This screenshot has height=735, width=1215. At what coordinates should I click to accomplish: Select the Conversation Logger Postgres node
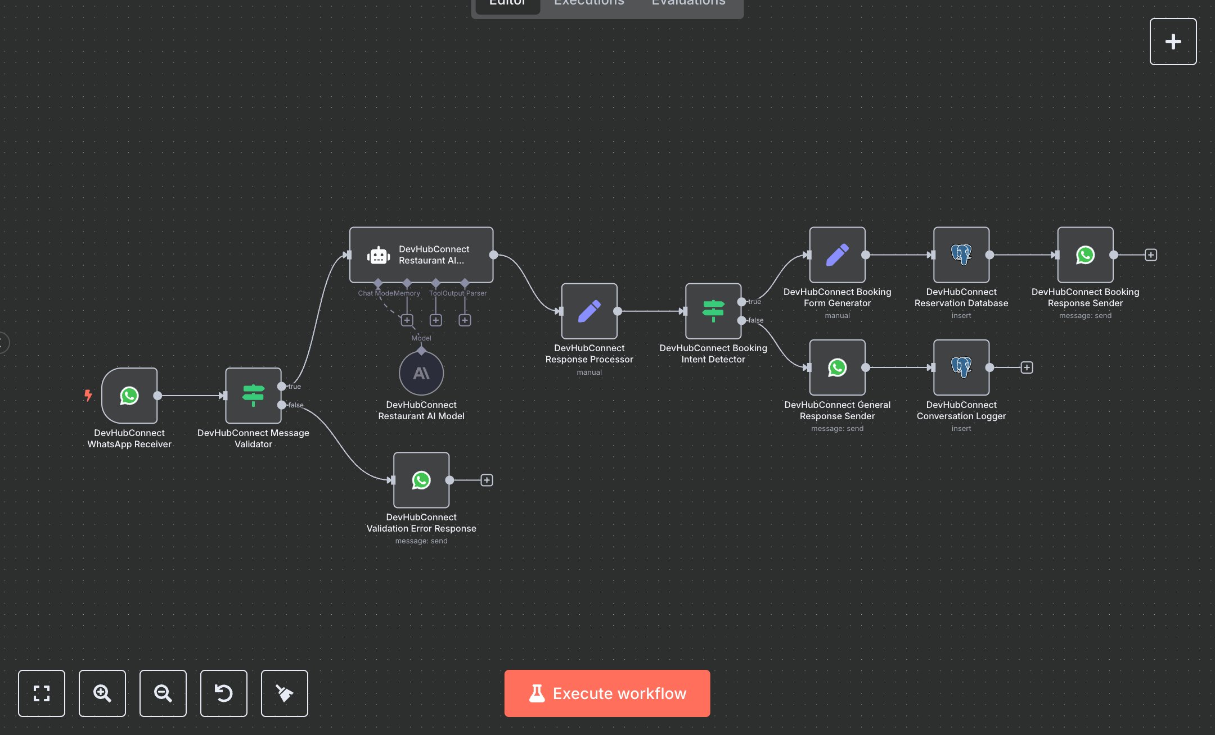(x=961, y=367)
